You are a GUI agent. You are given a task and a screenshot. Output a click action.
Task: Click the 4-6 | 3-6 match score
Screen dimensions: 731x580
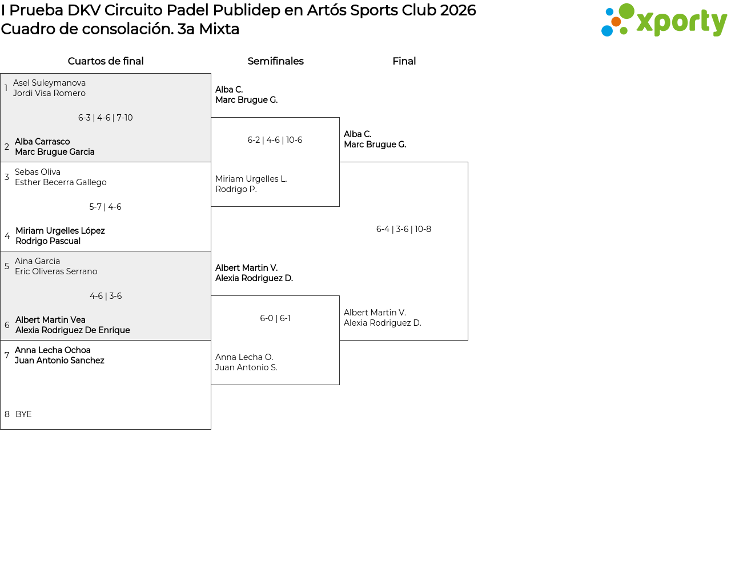point(106,296)
